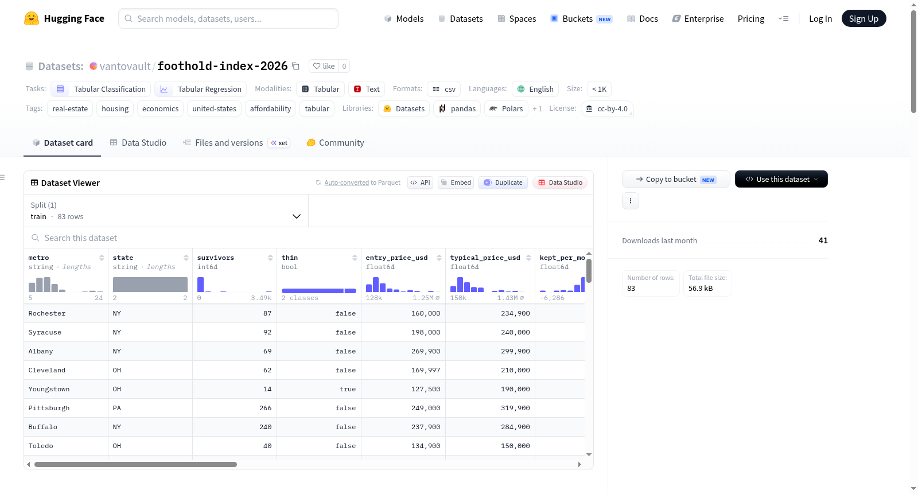Sort by the thin column

355,258
